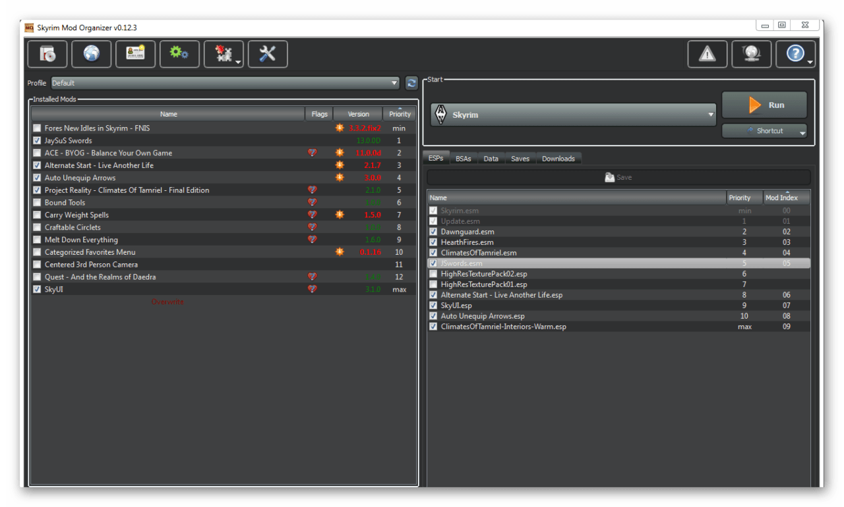The image size is (844, 507).
Task: Click the flag icon on Melt Down Everything row
Action: click(x=313, y=240)
